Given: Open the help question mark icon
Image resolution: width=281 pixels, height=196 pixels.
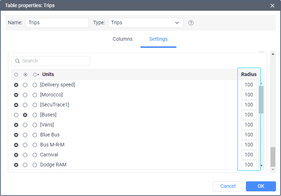Looking at the screenshot, I should point(191,23).
